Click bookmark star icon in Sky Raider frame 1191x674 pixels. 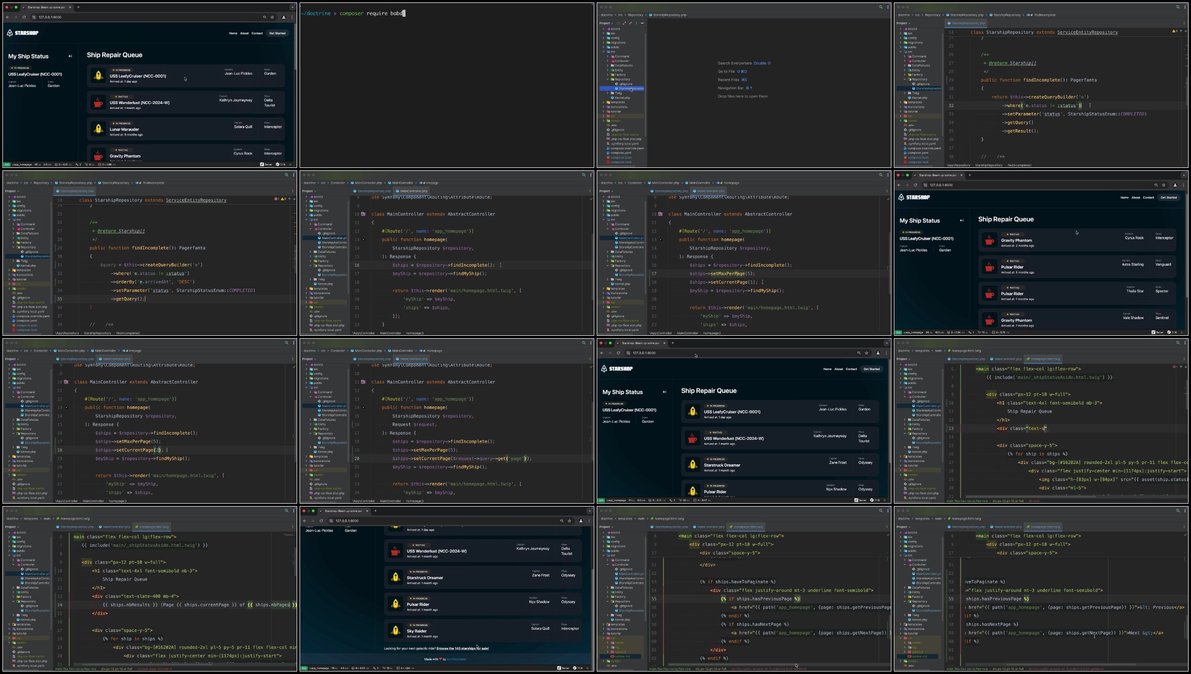tap(569, 521)
